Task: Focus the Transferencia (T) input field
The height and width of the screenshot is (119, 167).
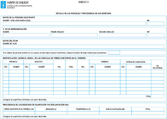Action: click(x=83, y=113)
